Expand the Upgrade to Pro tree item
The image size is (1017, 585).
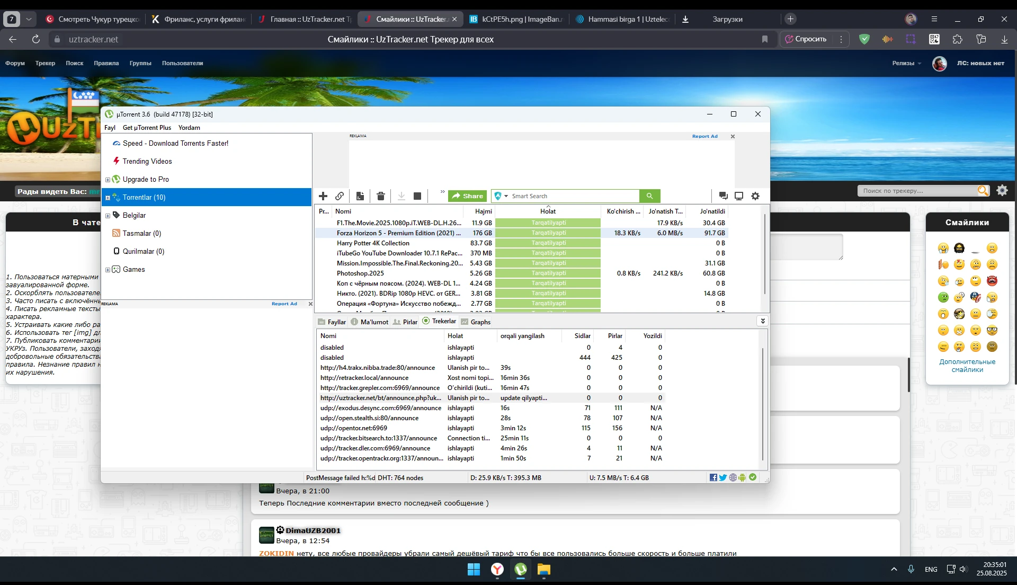pyautogui.click(x=108, y=180)
